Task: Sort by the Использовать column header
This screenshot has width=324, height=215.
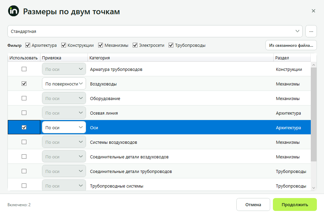Action: click(x=24, y=58)
